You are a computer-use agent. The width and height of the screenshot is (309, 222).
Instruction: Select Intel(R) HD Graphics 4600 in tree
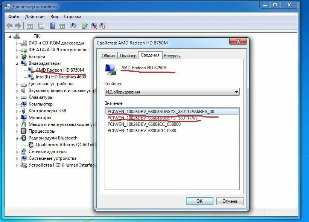pyautogui.click(x=61, y=77)
